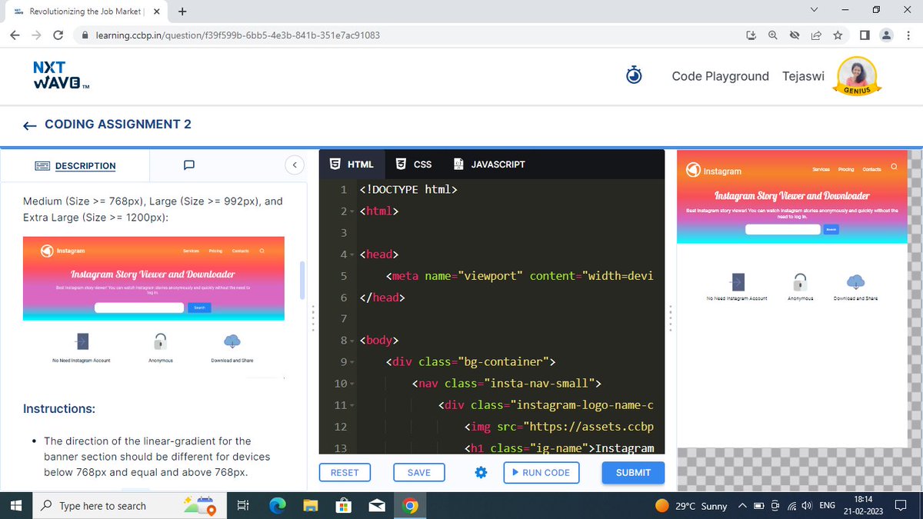This screenshot has width=923, height=519.
Task: Click Instagram logo in the output preview
Action: pyautogui.click(x=693, y=171)
